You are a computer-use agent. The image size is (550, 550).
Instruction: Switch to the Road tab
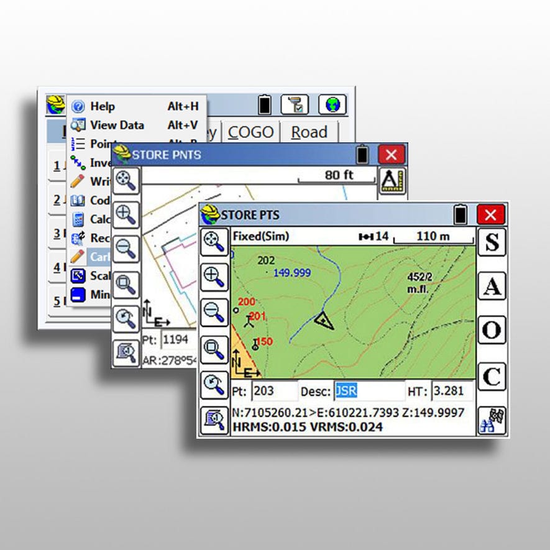pos(309,132)
